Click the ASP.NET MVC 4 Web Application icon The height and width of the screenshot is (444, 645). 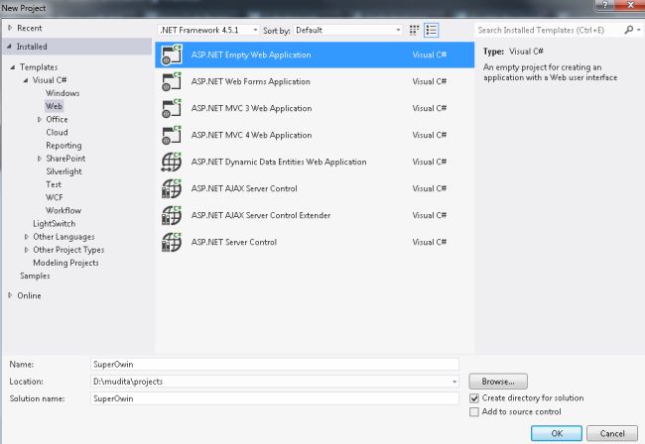[172, 135]
